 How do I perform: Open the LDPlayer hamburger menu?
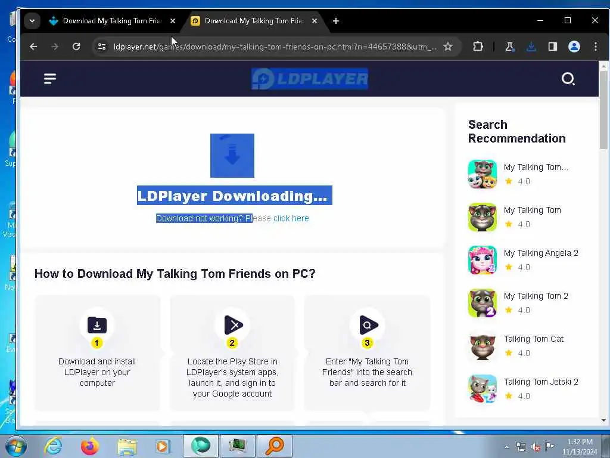click(x=50, y=79)
